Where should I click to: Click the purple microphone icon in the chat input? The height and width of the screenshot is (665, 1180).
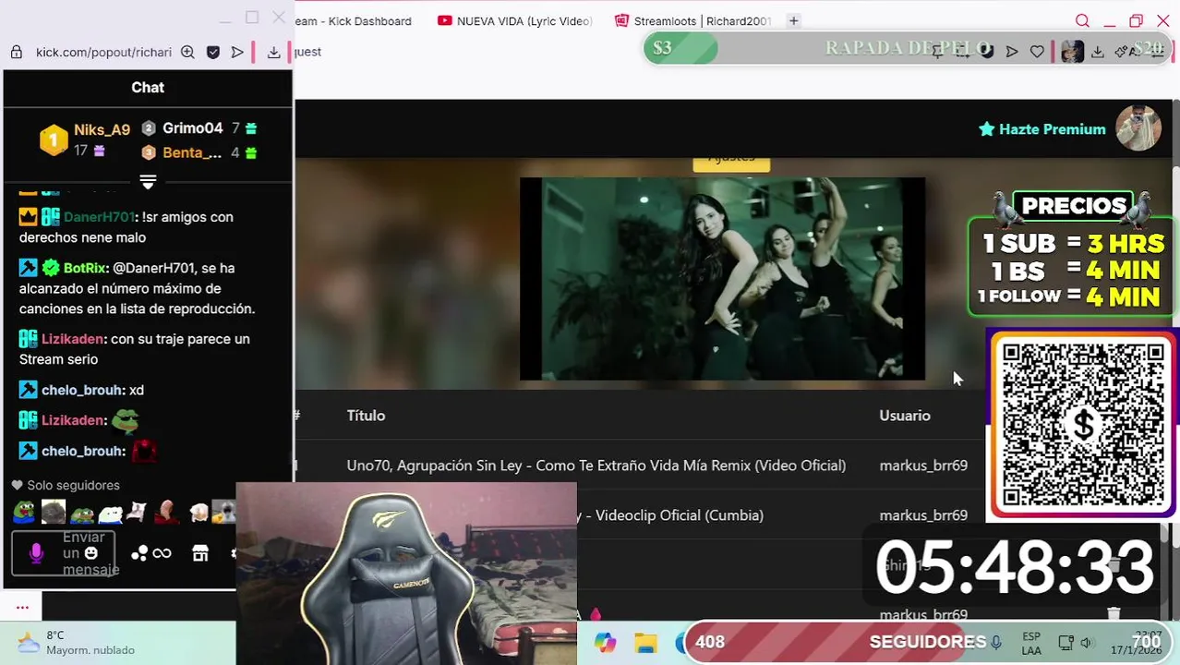(x=36, y=553)
